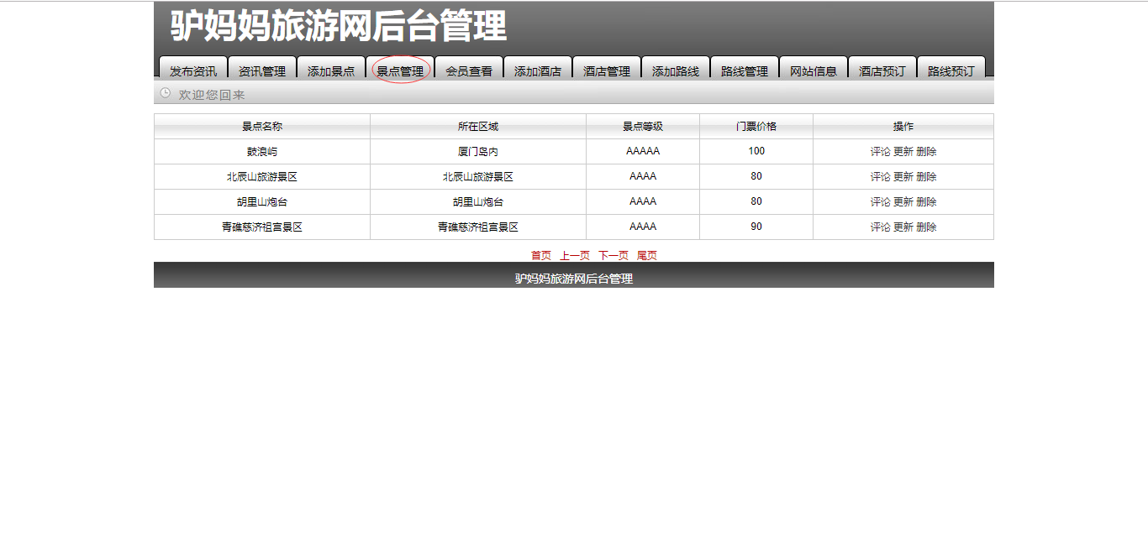
Task: Delete 青礁慈济祖宫景区 via 删除
Action: pyautogui.click(x=926, y=227)
